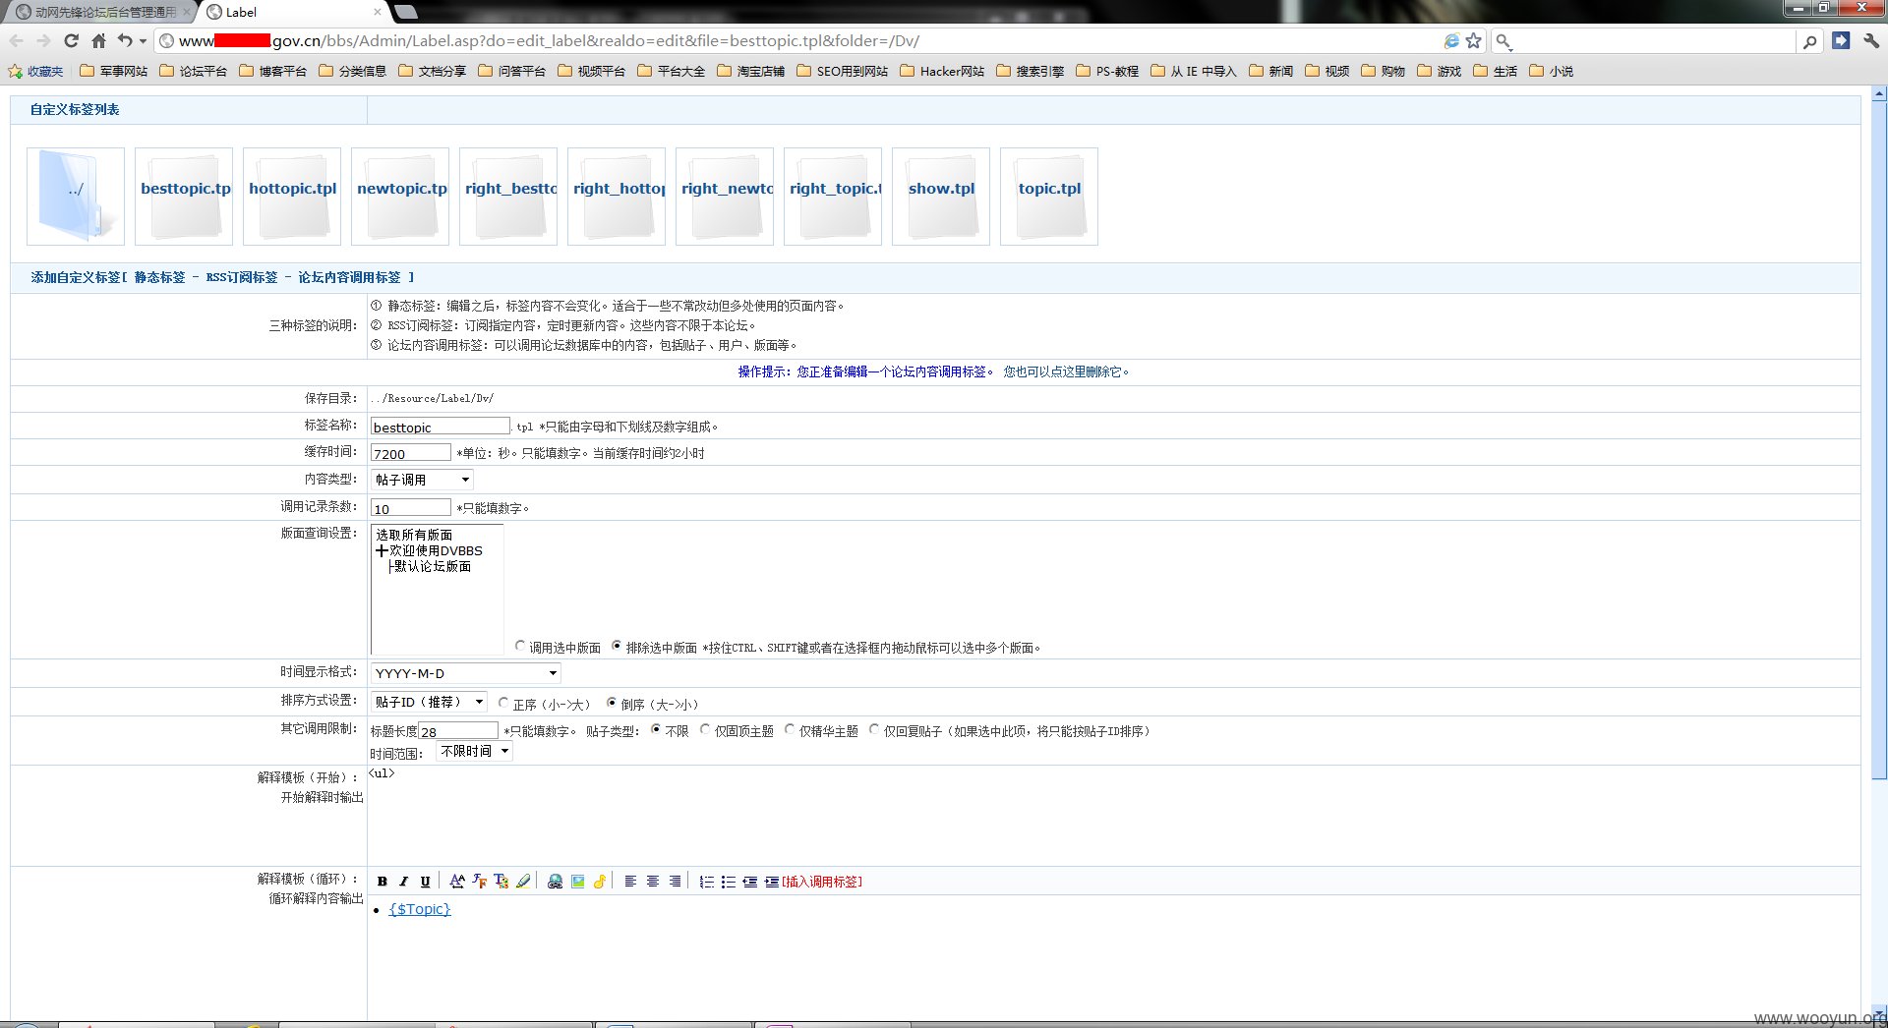
Task: Open the 内容类型 帖子调用 dropdown
Action: 422,480
